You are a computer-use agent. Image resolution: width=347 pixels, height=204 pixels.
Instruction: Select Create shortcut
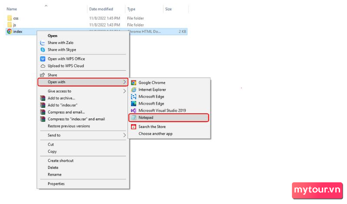coord(60,161)
